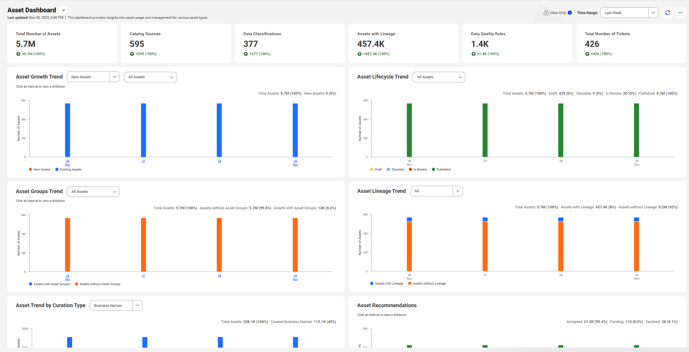Open the more options ellipsis menu

(x=681, y=13)
